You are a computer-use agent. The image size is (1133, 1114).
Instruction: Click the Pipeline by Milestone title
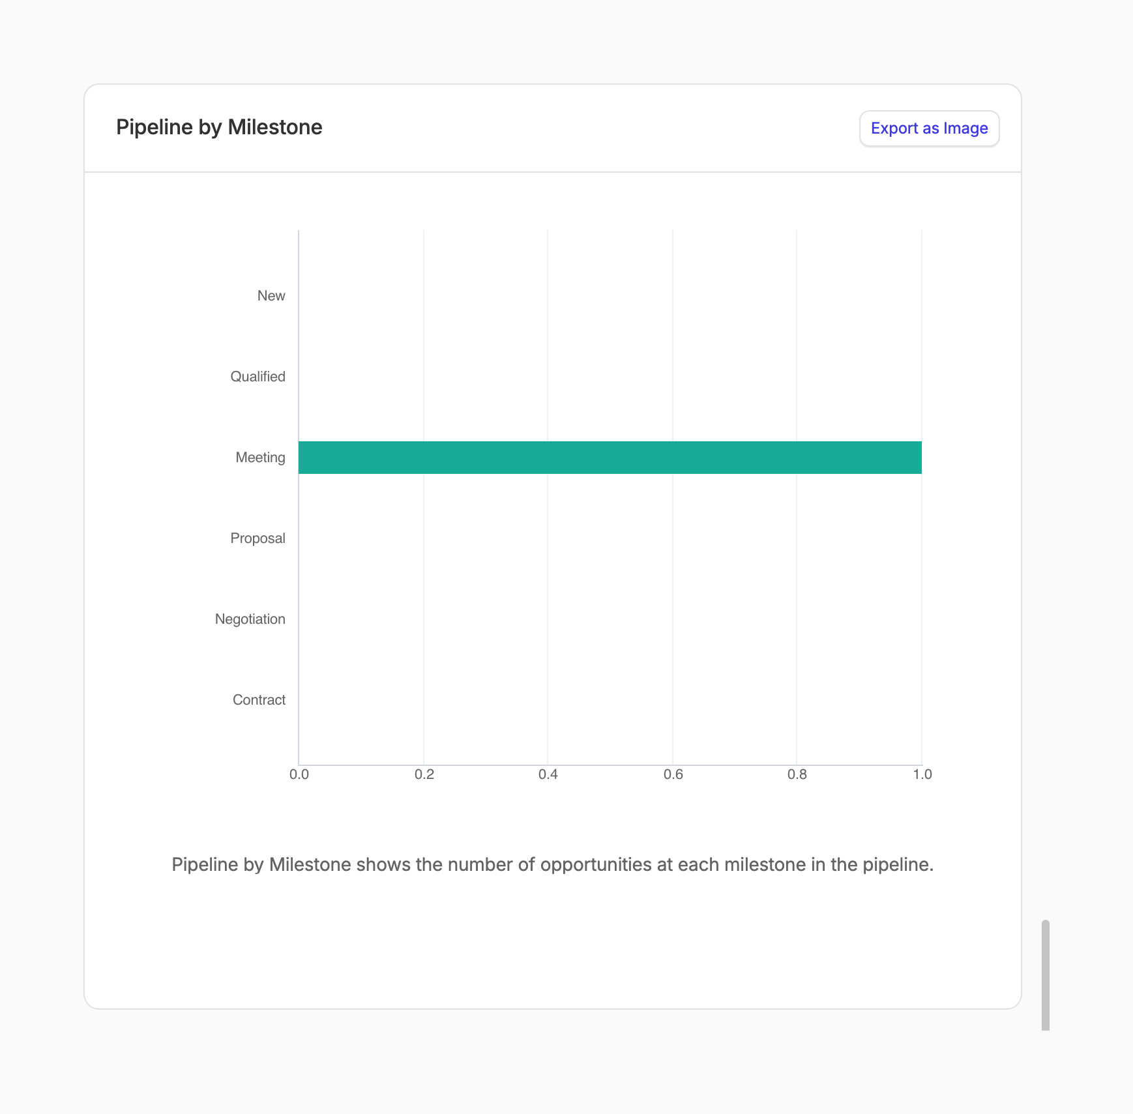(219, 126)
